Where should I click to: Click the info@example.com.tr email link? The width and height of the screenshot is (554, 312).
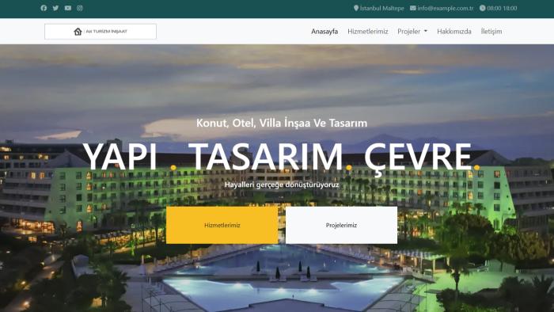pos(445,8)
